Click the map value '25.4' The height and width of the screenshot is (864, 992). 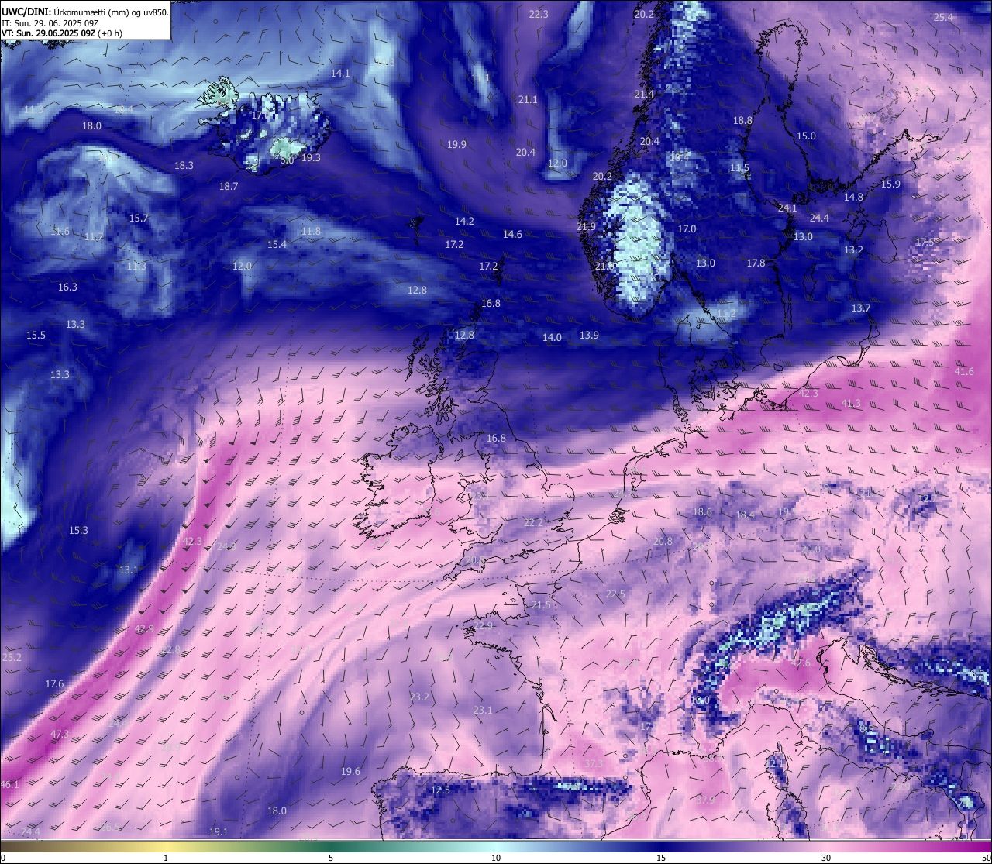click(x=943, y=17)
